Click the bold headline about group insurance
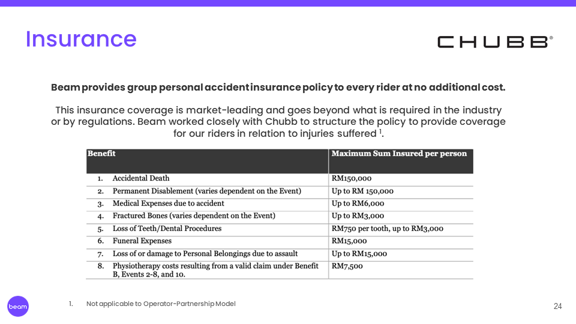The image size is (576, 324). [278, 88]
